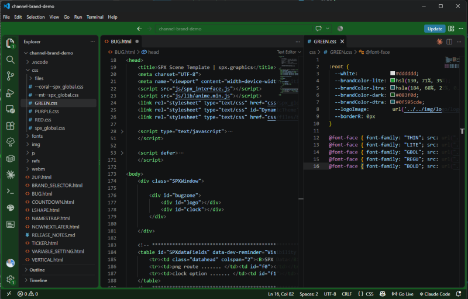
Task: Open the Run and Debug view icon
Action: [10, 93]
